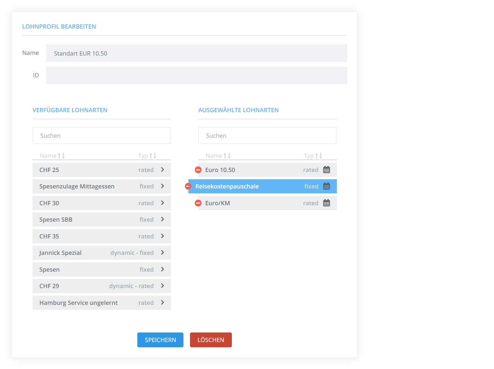Viewport: 494px width, 369px height.
Task: Remove Reisekostenpauschale using red minus icon
Action: pyautogui.click(x=188, y=186)
